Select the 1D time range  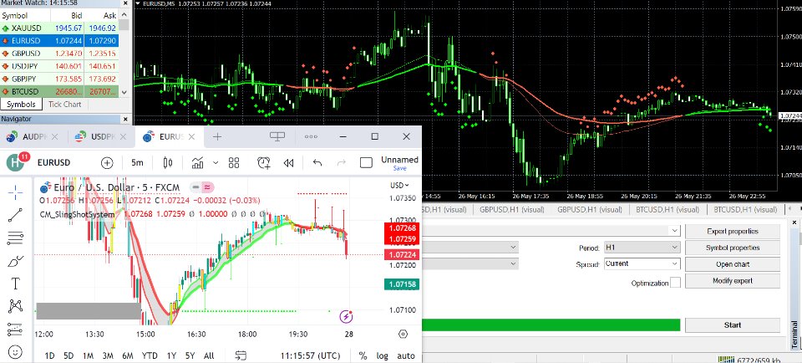(49, 355)
